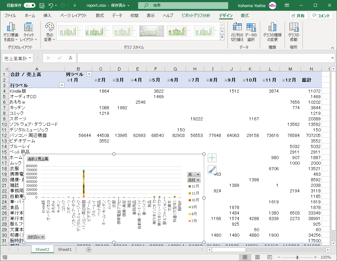337x261 pixels.
Task: Open the 挿入 ribbon tab
Action: coord(47,15)
